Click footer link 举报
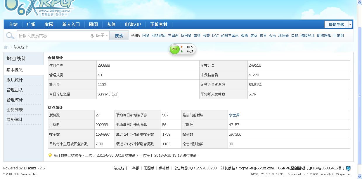This screenshot has width=362, height=179. point(136,168)
